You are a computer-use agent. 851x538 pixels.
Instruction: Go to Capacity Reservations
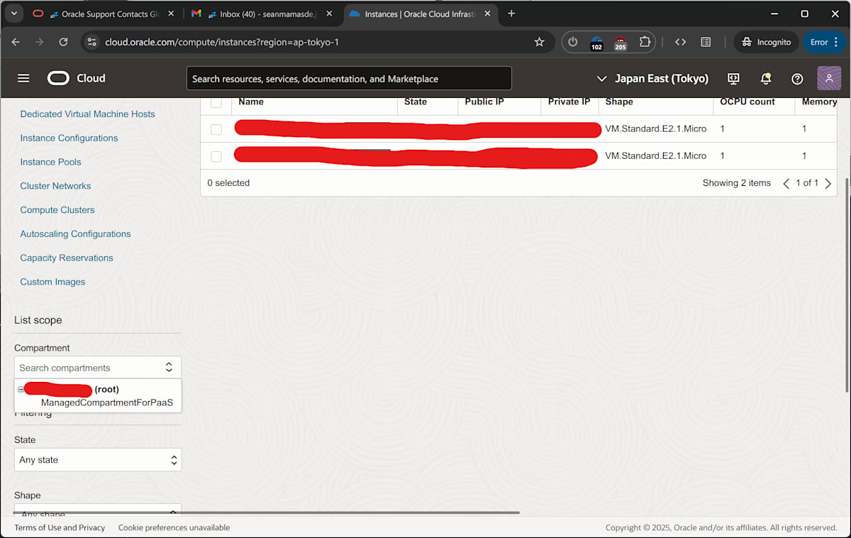67,258
